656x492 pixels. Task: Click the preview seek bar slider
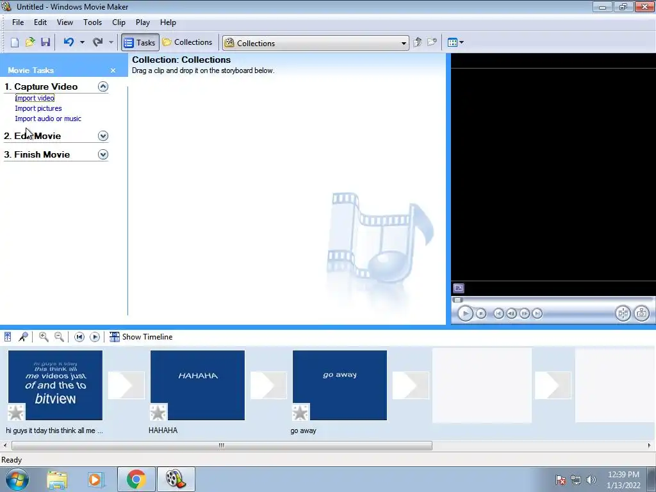(457, 300)
